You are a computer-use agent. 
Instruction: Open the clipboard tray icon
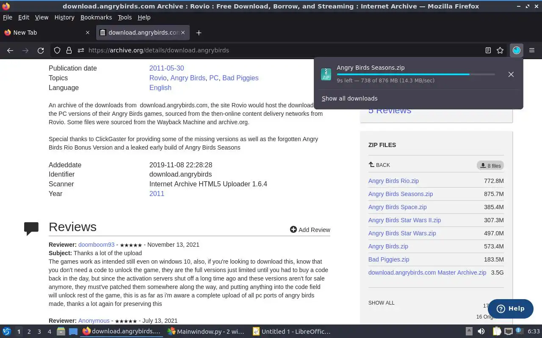coord(497,332)
